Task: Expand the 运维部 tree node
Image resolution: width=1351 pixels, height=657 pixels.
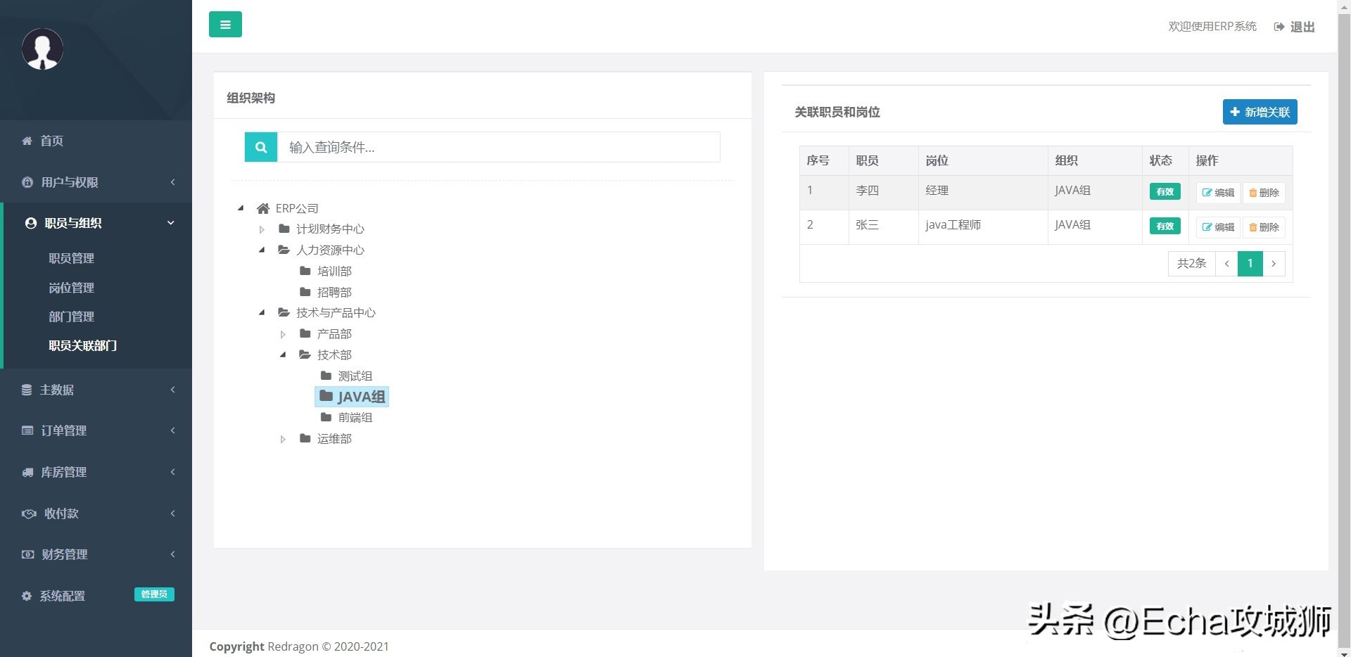Action: (x=284, y=438)
